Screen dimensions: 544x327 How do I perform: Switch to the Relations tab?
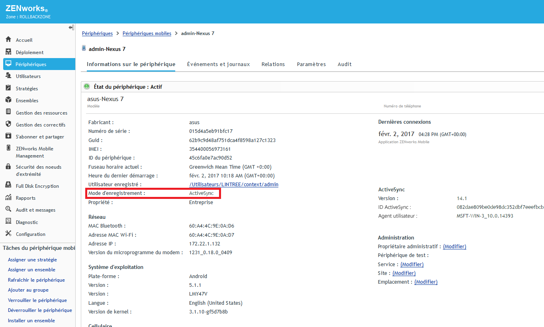(x=273, y=64)
